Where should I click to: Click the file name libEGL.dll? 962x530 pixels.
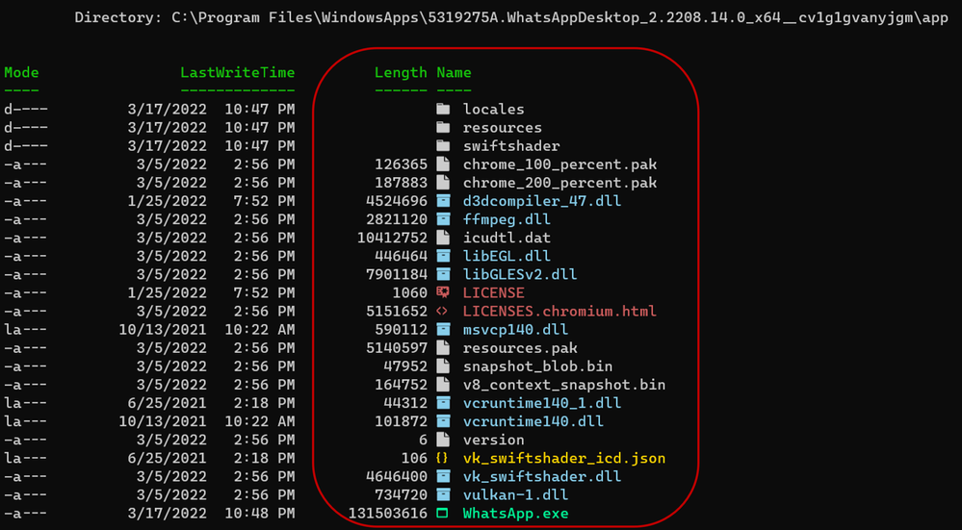507,256
